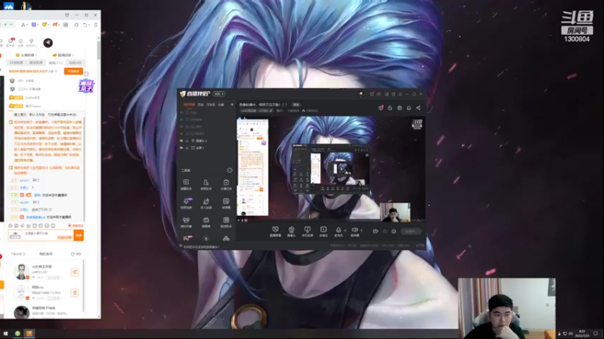This screenshot has height=339, width=604.
Task: Open dropdown arrow at the browser toolbar's left end
Action: [11, 25]
